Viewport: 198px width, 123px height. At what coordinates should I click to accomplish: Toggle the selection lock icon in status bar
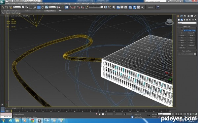pos(100,114)
